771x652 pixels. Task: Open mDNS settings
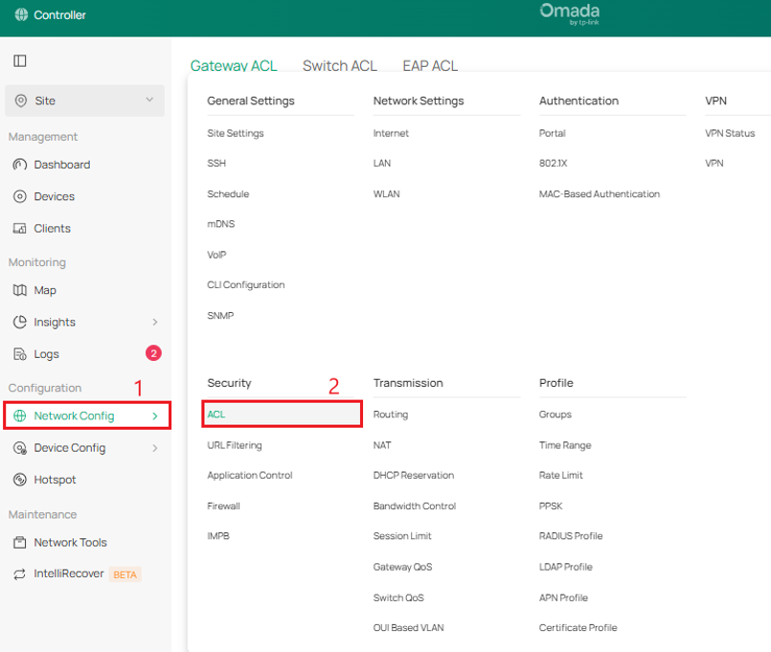pyautogui.click(x=221, y=224)
